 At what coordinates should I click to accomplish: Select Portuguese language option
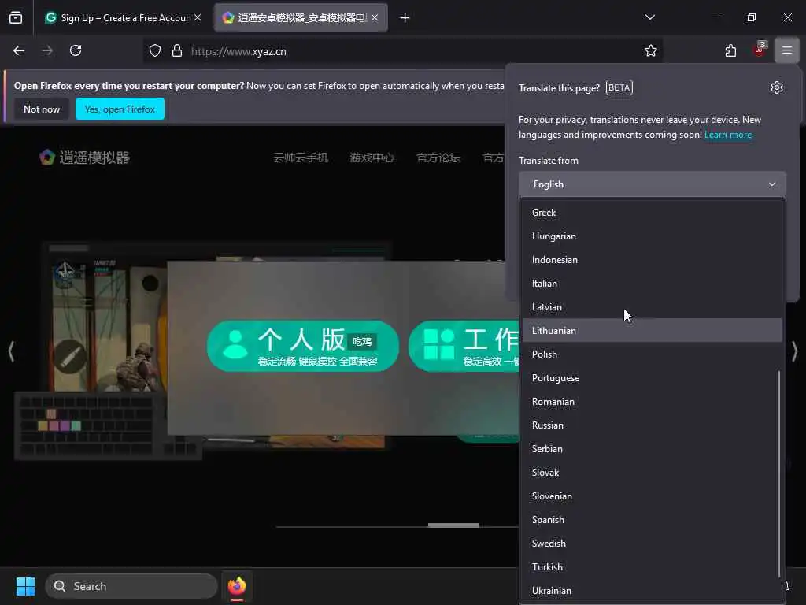(x=653, y=378)
